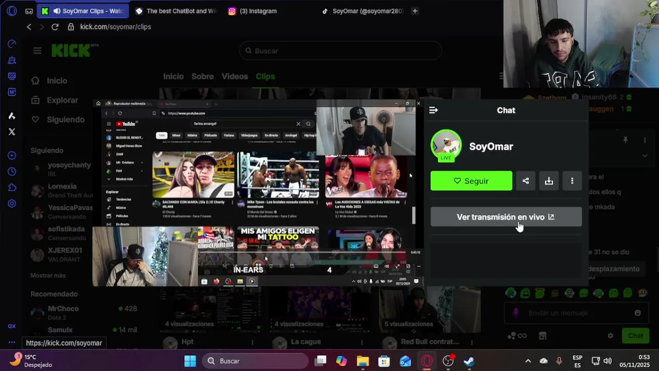Open GX Cleaner in the browser sidebar
The width and height of the screenshot is (659, 371).
[12, 60]
